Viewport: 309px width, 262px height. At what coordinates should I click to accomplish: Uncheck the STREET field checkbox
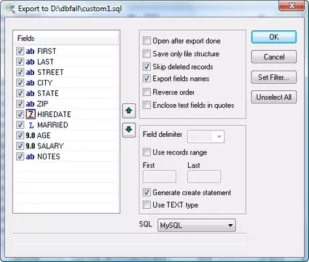tap(20, 72)
